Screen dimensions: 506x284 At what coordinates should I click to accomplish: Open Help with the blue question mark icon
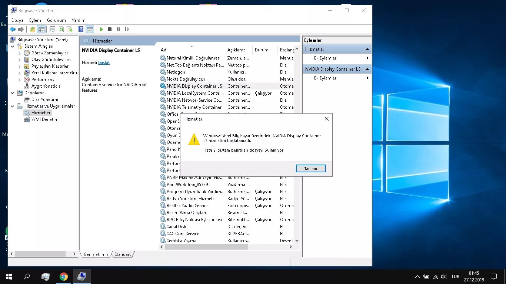[81, 29]
